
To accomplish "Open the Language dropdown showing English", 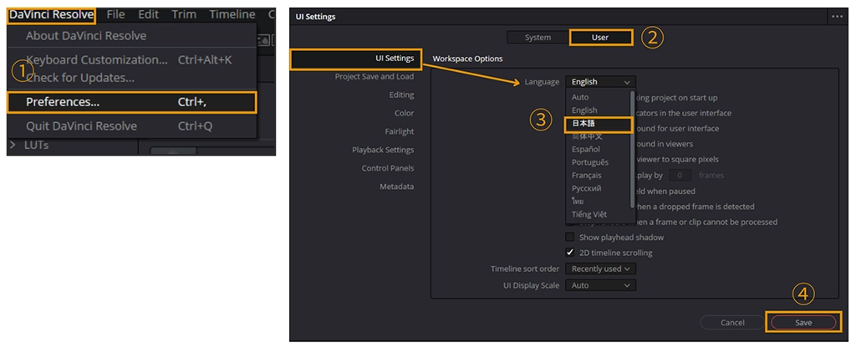I will pos(600,82).
